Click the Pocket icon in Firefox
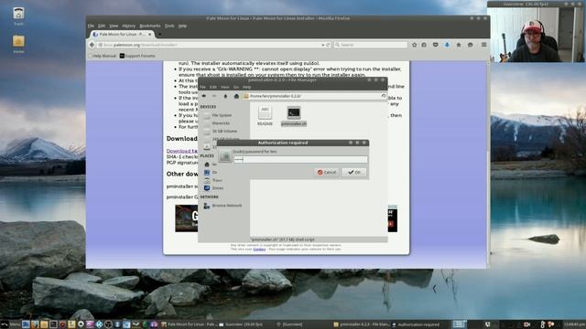 (436, 45)
